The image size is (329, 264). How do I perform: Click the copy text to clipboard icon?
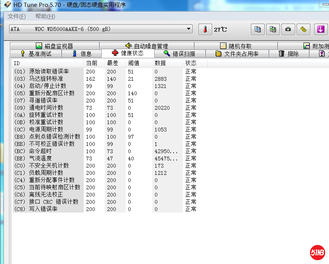(258, 29)
